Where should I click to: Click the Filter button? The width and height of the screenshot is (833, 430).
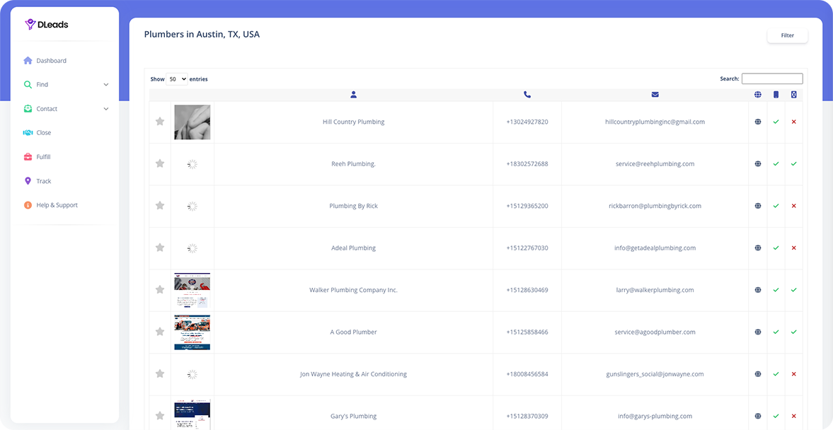[x=787, y=35]
